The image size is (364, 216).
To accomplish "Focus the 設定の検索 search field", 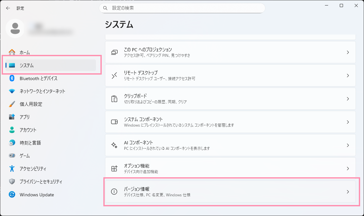I will coord(184,8).
